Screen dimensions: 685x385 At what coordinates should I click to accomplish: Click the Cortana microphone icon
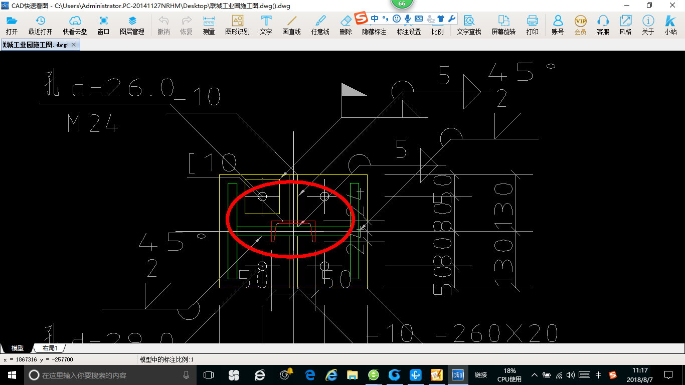[x=187, y=374]
